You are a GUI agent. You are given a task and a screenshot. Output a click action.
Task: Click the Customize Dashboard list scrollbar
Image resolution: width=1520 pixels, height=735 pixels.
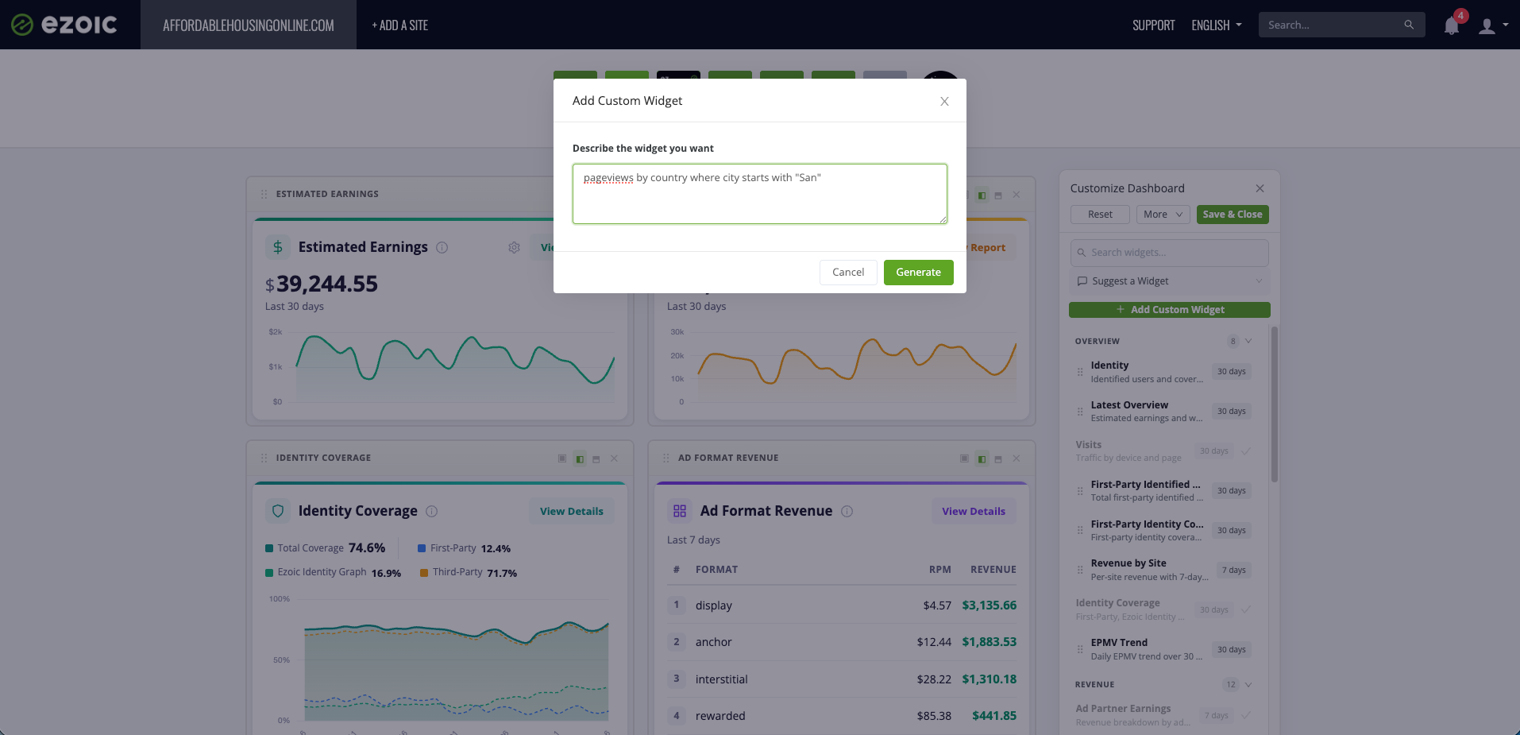point(1275,404)
